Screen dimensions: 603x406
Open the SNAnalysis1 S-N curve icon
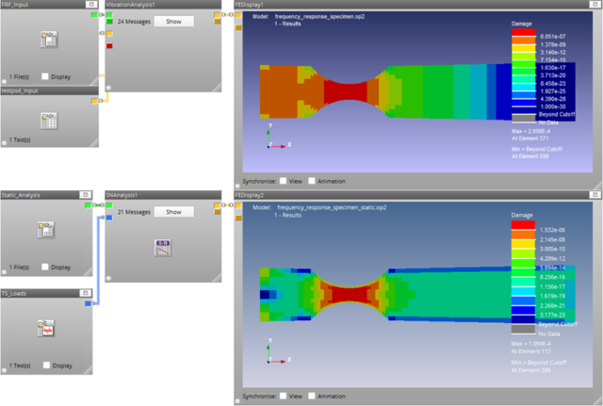[163, 248]
